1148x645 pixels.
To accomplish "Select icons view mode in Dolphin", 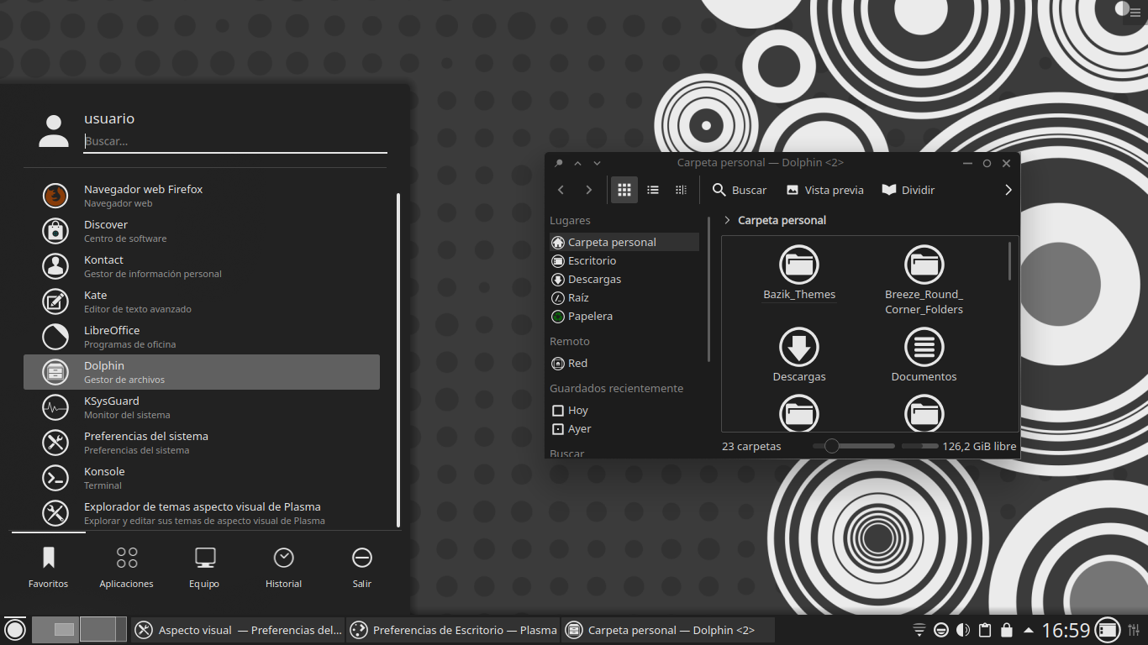I will 624,190.
